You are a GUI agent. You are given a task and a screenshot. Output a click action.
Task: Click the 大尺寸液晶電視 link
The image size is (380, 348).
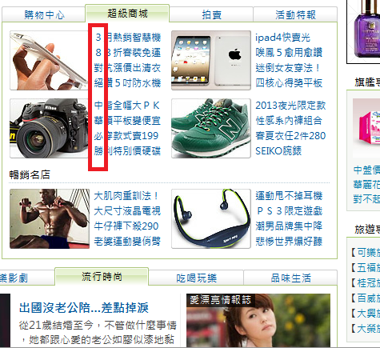tap(127, 211)
